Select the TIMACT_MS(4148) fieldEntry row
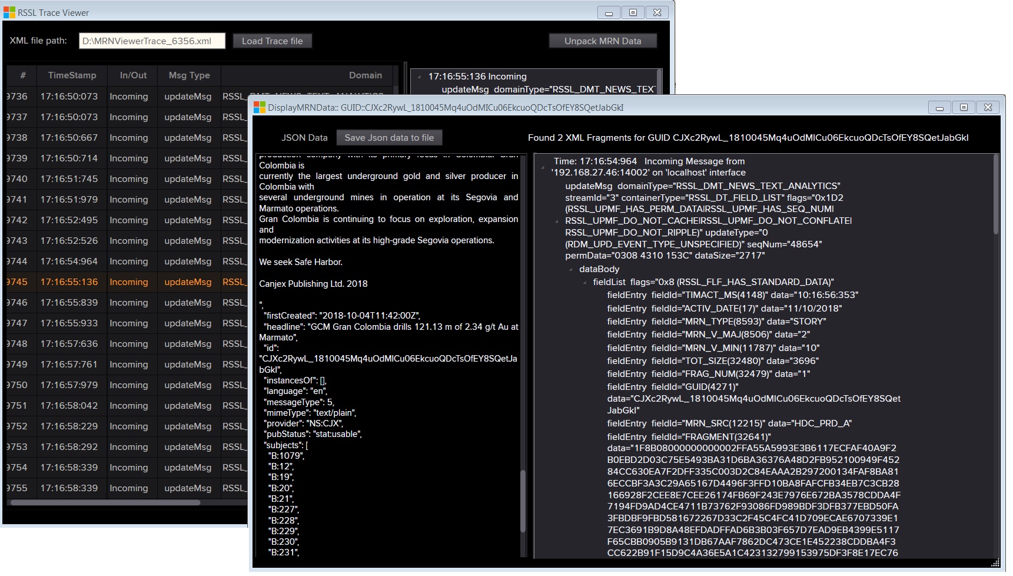The height and width of the screenshot is (576, 1013). point(733,294)
